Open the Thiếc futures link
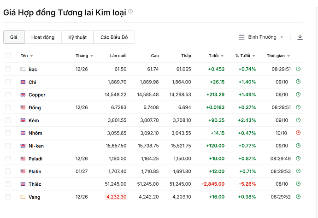Image resolution: width=318 pixels, height=218 pixels. (x=35, y=184)
